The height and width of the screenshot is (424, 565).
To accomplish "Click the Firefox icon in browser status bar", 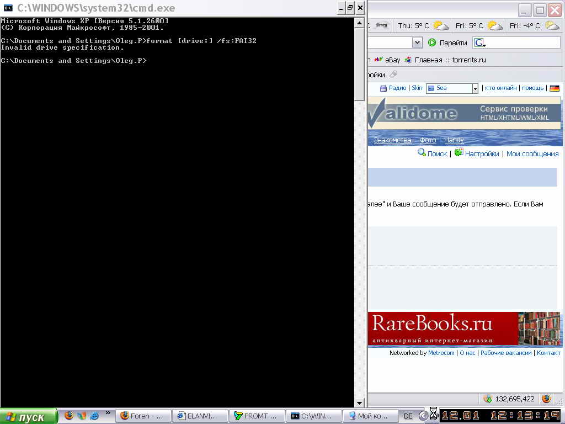I will (546, 399).
